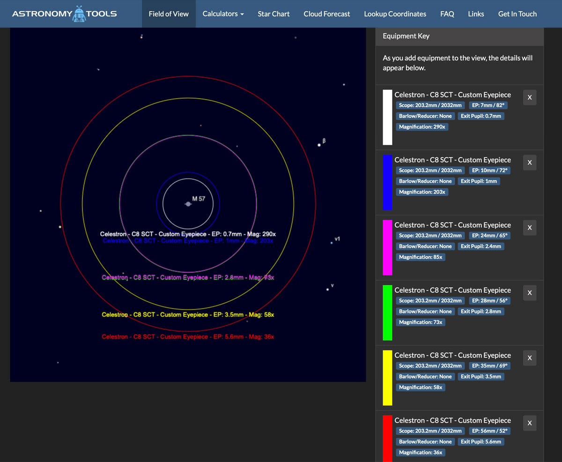562x462 pixels.
Task: Click the "Exit Pupil: 0.7mm" badge
Action: pyautogui.click(x=481, y=116)
